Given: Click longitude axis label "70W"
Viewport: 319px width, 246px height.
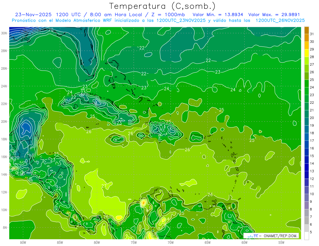Looking at the screenshot, I should (171, 243).
